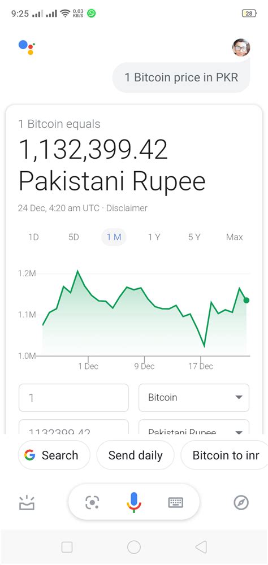Tap the Android home circle button
Screen dimensions: 268x565
134,547
